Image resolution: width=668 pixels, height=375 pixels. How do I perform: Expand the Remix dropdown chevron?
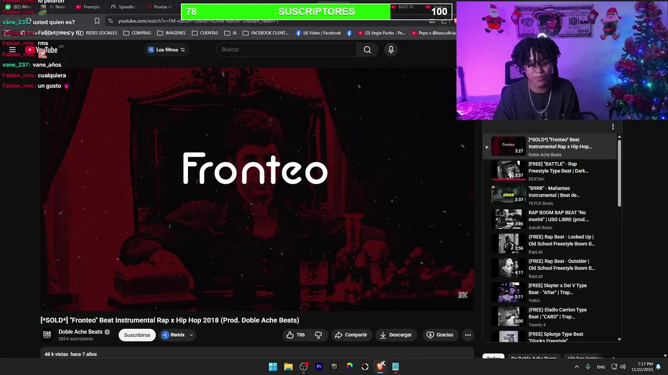click(x=191, y=335)
